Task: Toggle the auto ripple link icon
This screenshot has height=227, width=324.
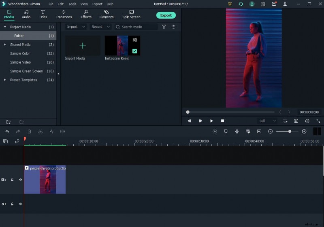Action: pos(17,141)
